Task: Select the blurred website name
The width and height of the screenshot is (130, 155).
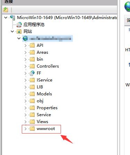Action: click(x=50, y=38)
